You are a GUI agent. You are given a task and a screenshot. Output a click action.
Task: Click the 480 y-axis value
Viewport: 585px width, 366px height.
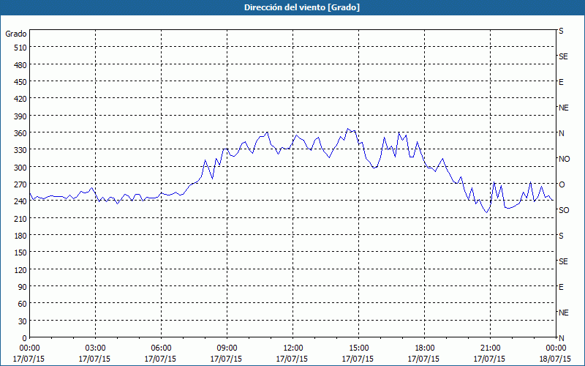(21, 65)
